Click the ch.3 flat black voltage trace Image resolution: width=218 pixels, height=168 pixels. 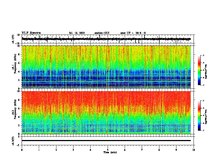point(106,141)
